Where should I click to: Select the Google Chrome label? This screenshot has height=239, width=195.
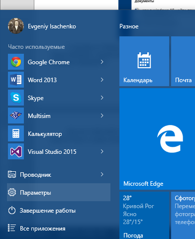[x=49, y=62]
